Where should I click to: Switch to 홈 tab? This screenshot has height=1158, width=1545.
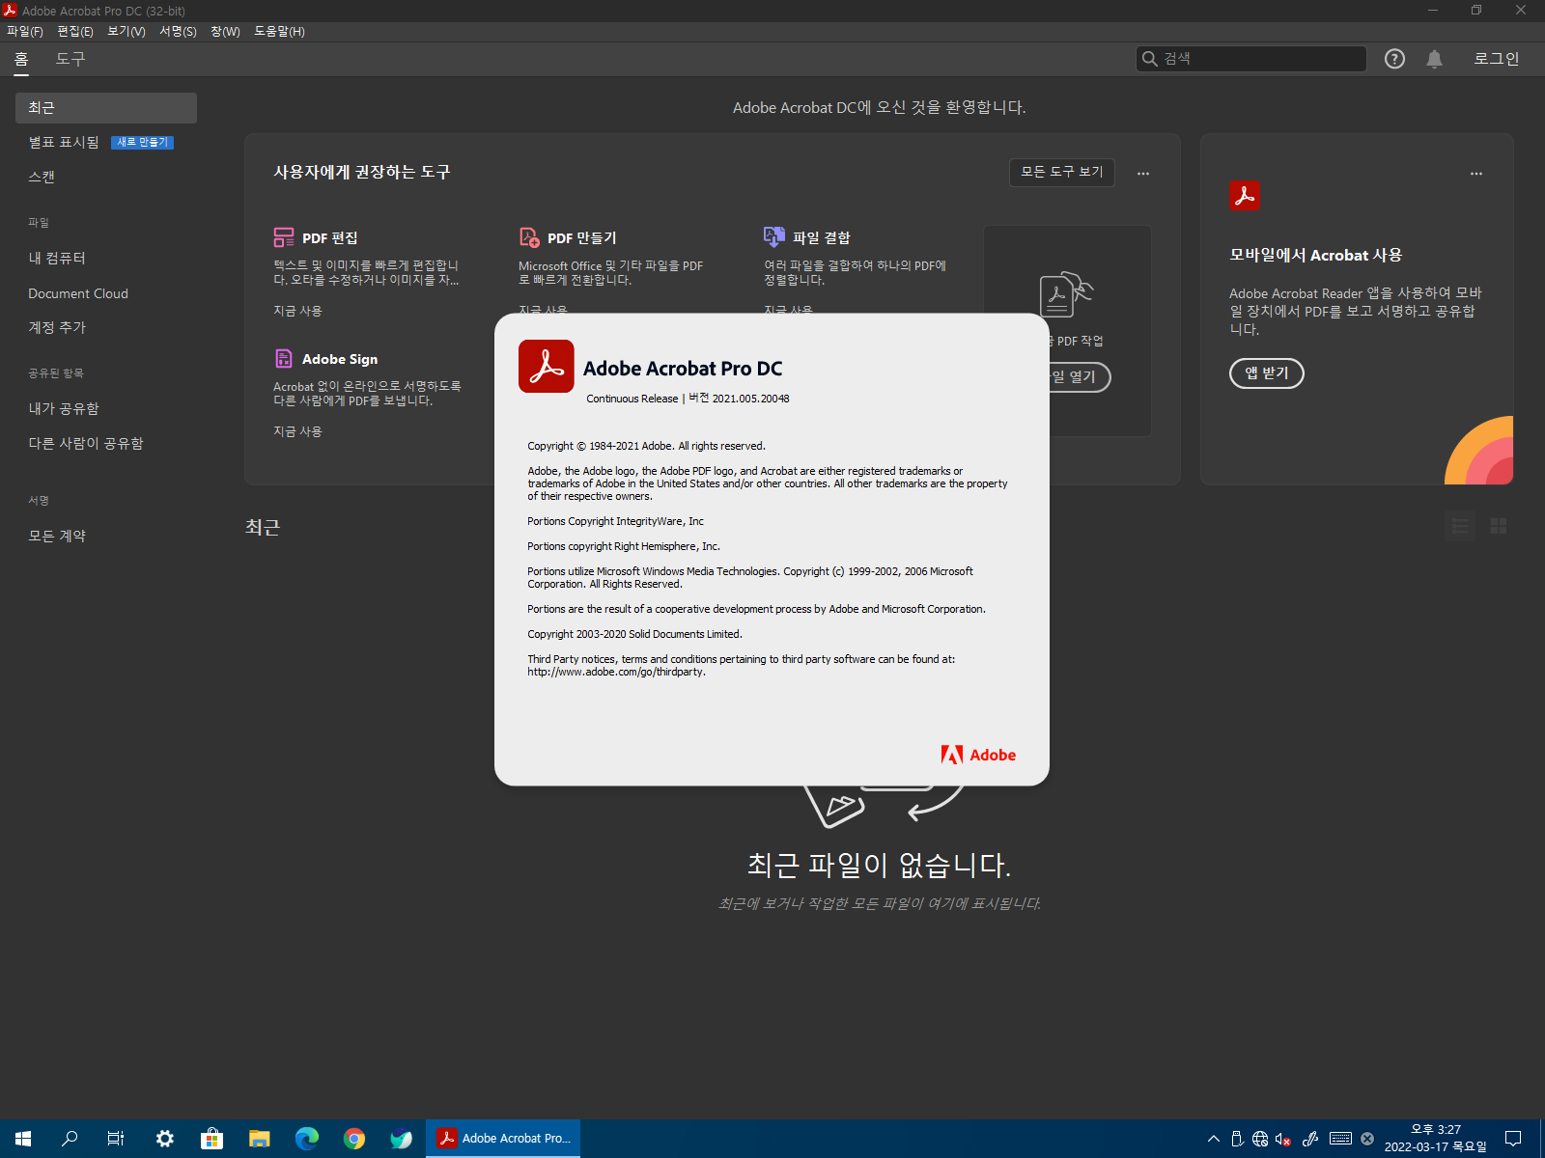(x=21, y=59)
